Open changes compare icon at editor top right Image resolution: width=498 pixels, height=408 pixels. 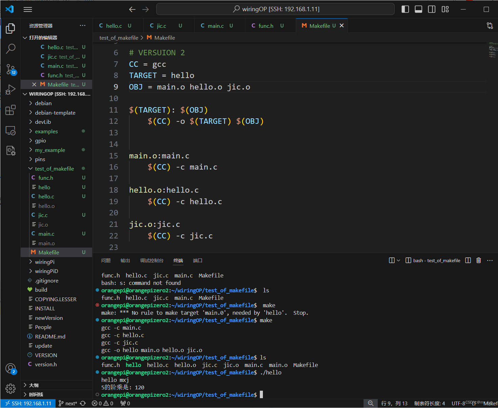490,26
